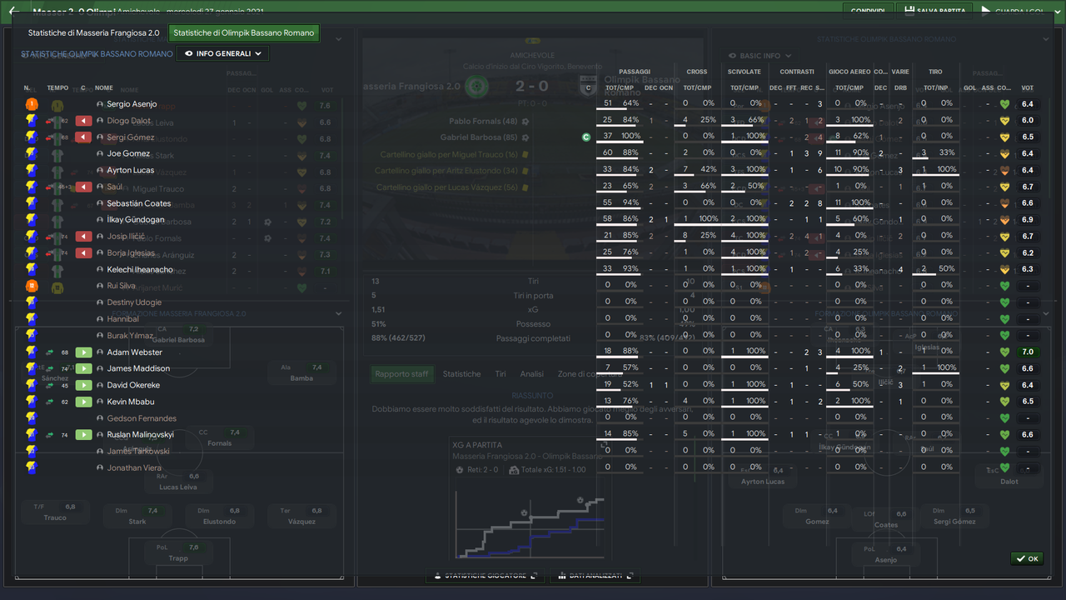Sort players by the VOT rating column

click(x=1027, y=87)
